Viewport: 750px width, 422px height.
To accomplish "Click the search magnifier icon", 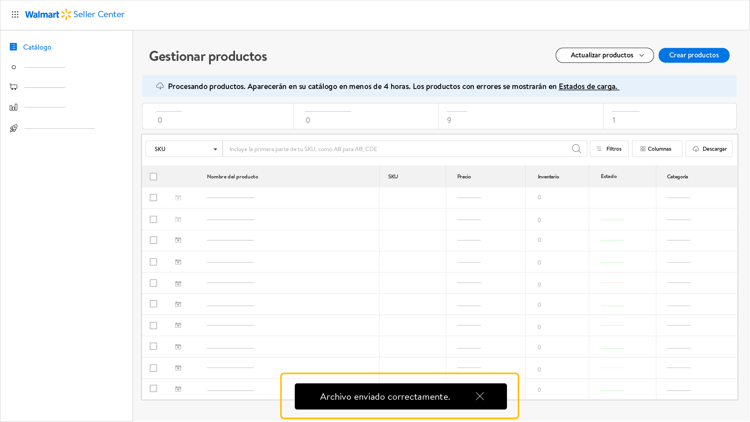I will [x=576, y=149].
